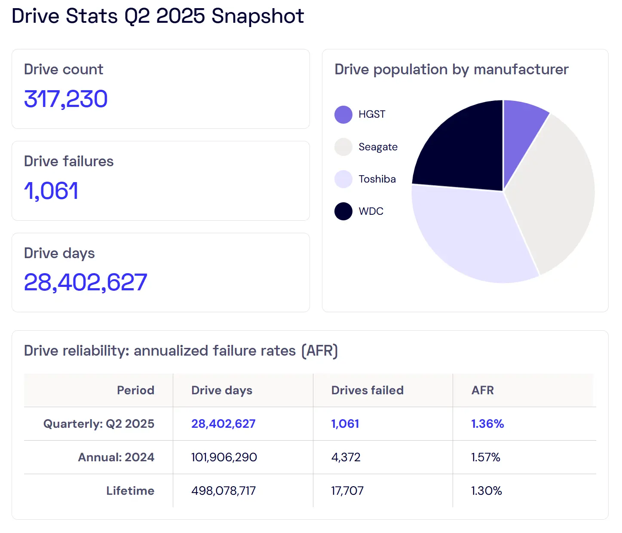Screen dimensions: 622x533
Task: Click the Drive Stats Q2 2025 Snapshot heading
Action: click(158, 16)
